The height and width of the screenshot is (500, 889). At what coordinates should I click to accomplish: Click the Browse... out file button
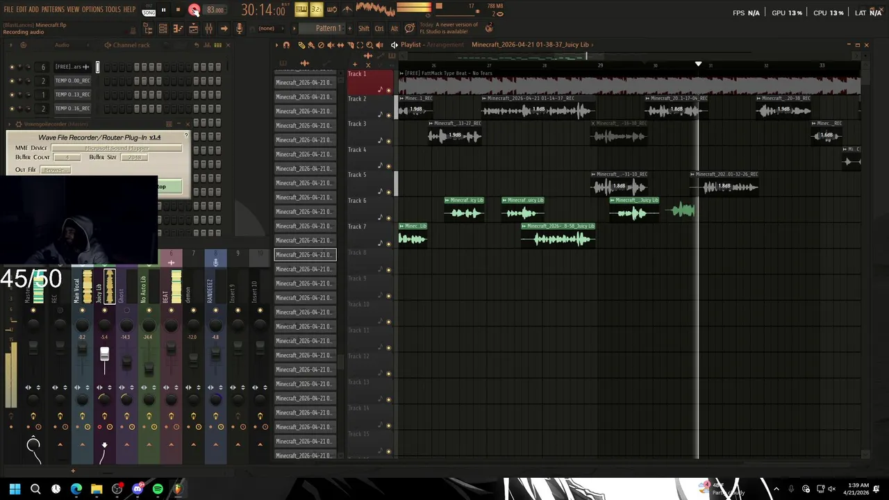click(x=55, y=169)
